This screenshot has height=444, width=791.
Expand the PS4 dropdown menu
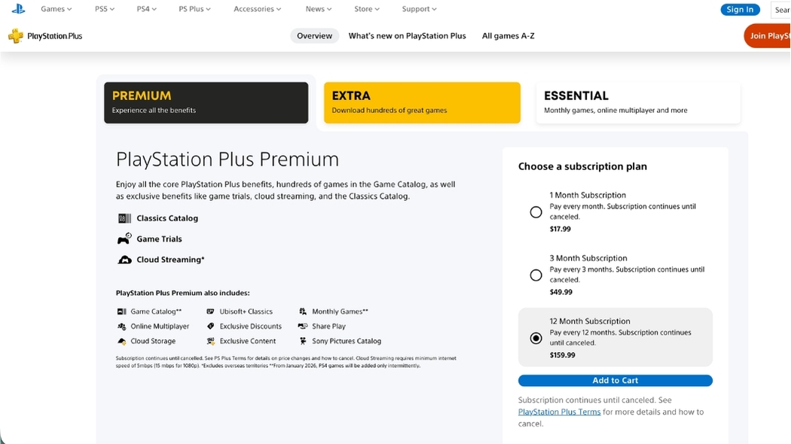146,9
